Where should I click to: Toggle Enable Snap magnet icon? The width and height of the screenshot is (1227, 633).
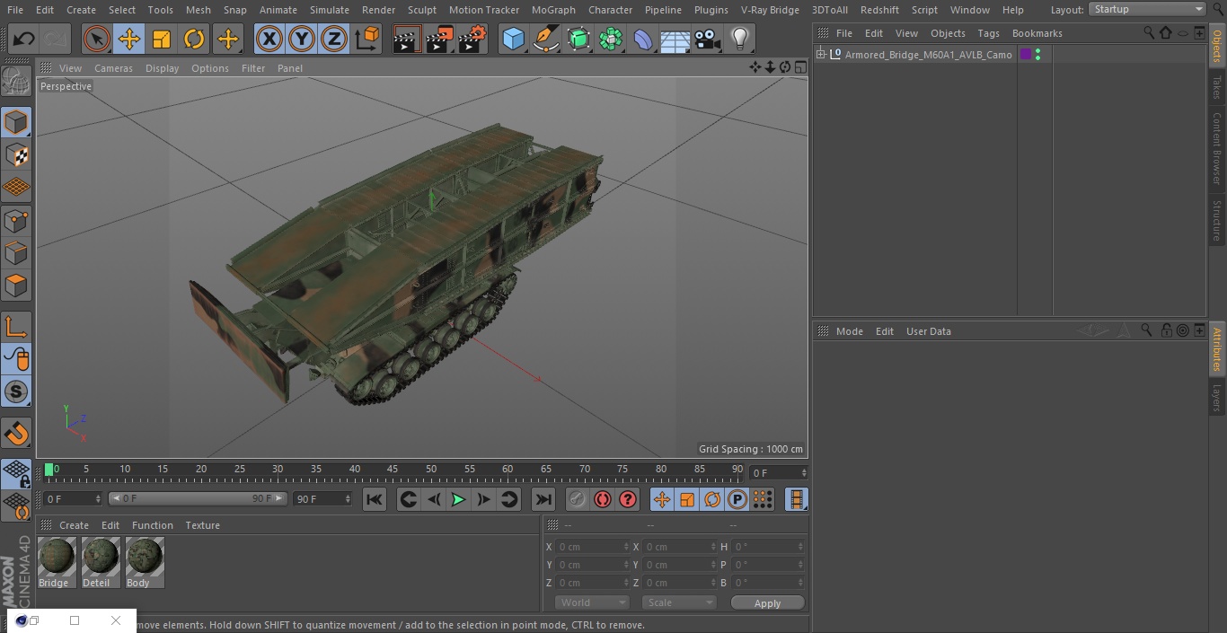pos(16,433)
